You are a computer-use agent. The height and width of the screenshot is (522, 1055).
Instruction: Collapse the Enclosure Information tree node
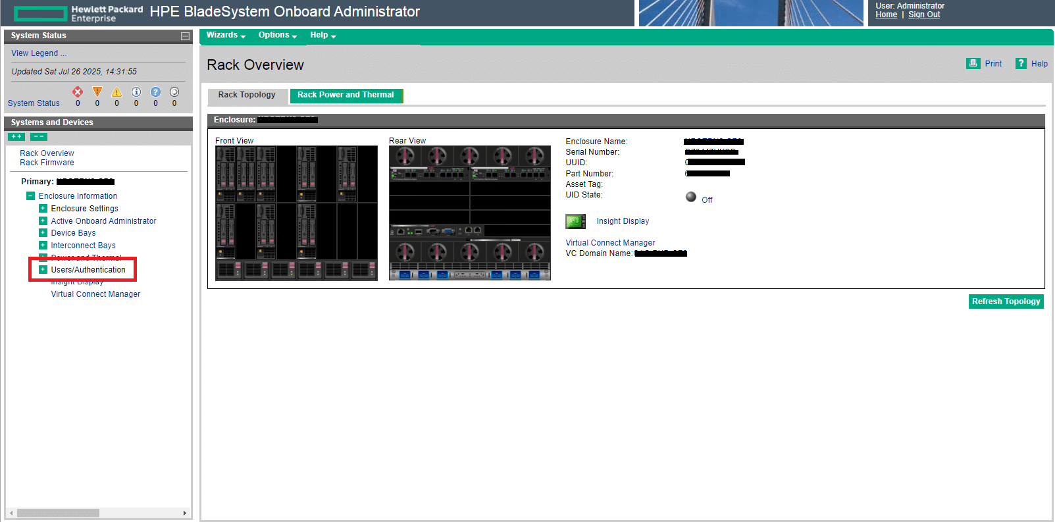point(30,196)
